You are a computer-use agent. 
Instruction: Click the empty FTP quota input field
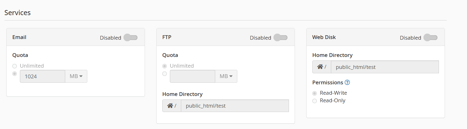pos(193,76)
